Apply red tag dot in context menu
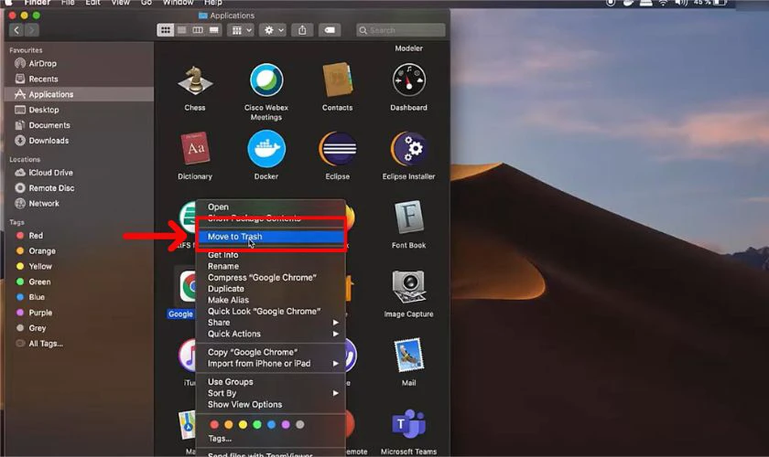Viewport: 769px width, 457px height. pyautogui.click(x=214, y=425)
